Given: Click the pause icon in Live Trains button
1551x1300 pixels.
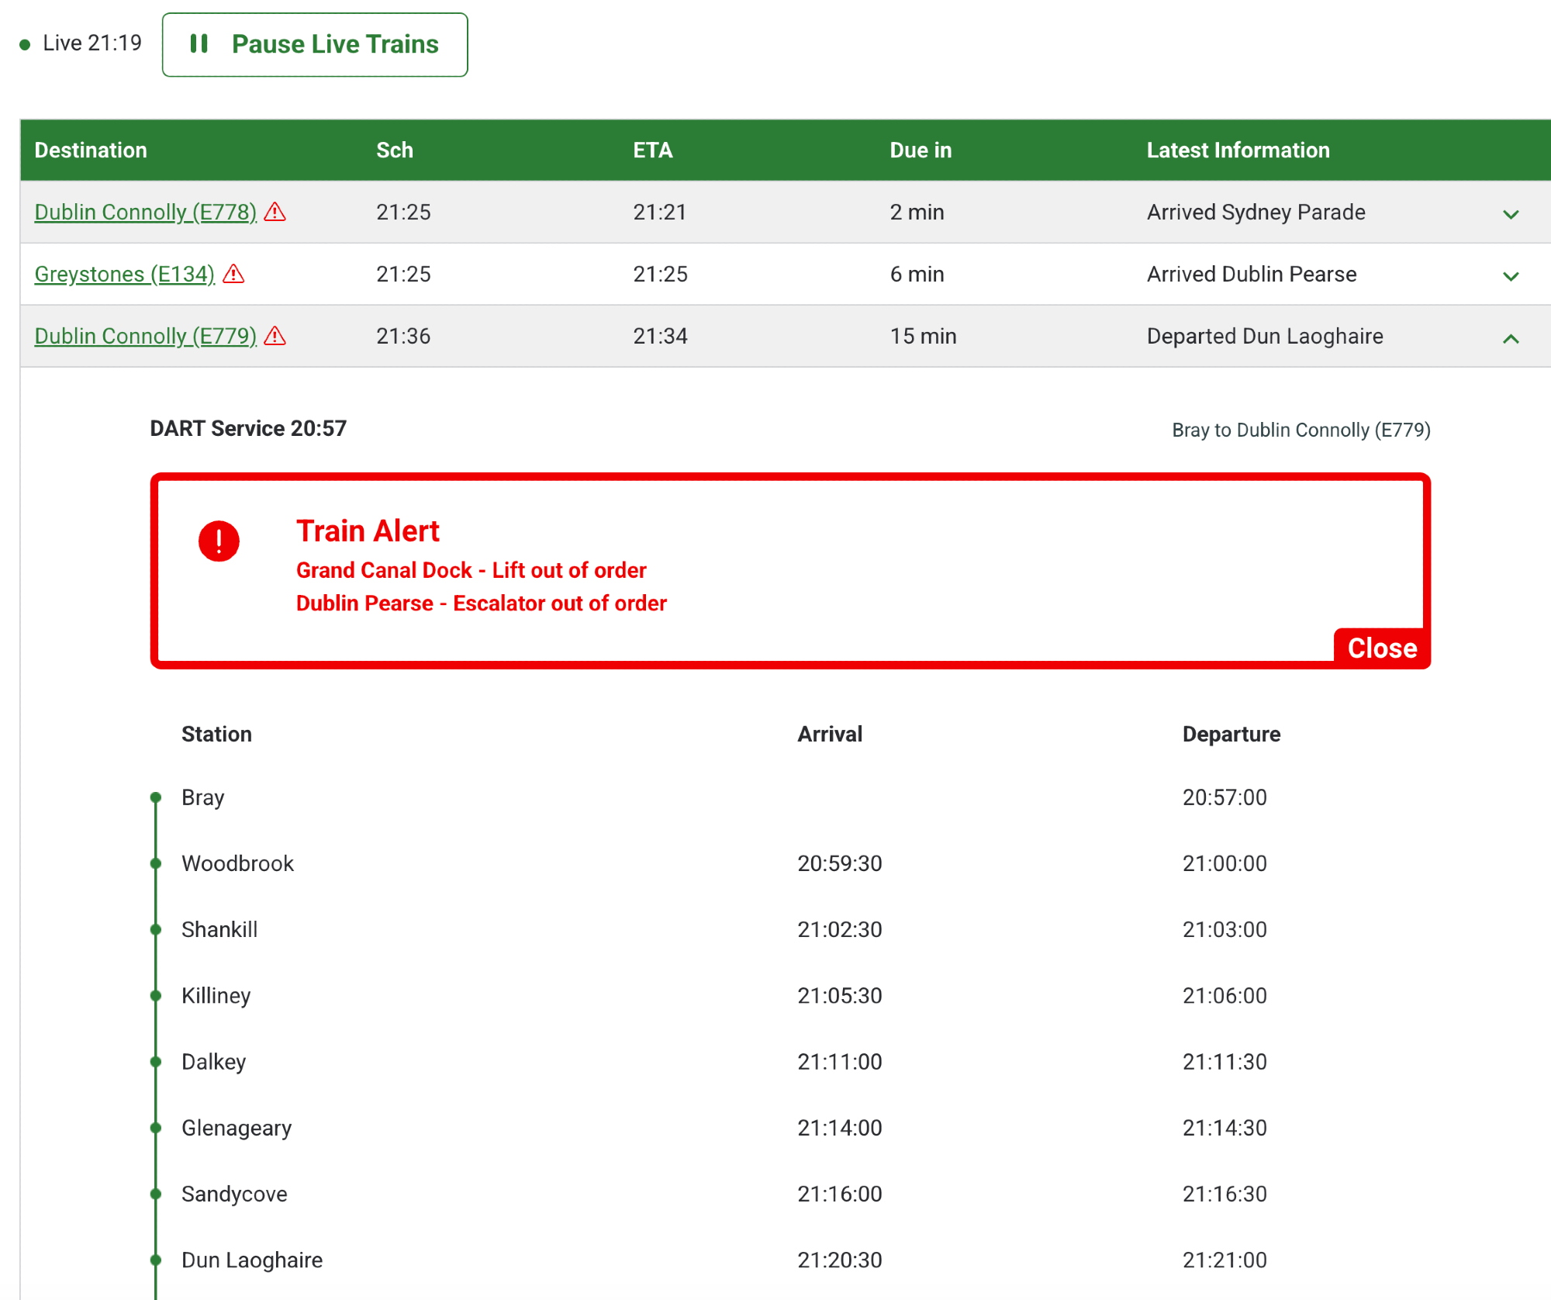Looking at the screenshot, I should point(199,43).
